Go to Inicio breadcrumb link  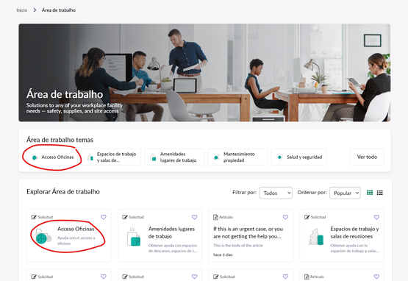tap(22, 10)
